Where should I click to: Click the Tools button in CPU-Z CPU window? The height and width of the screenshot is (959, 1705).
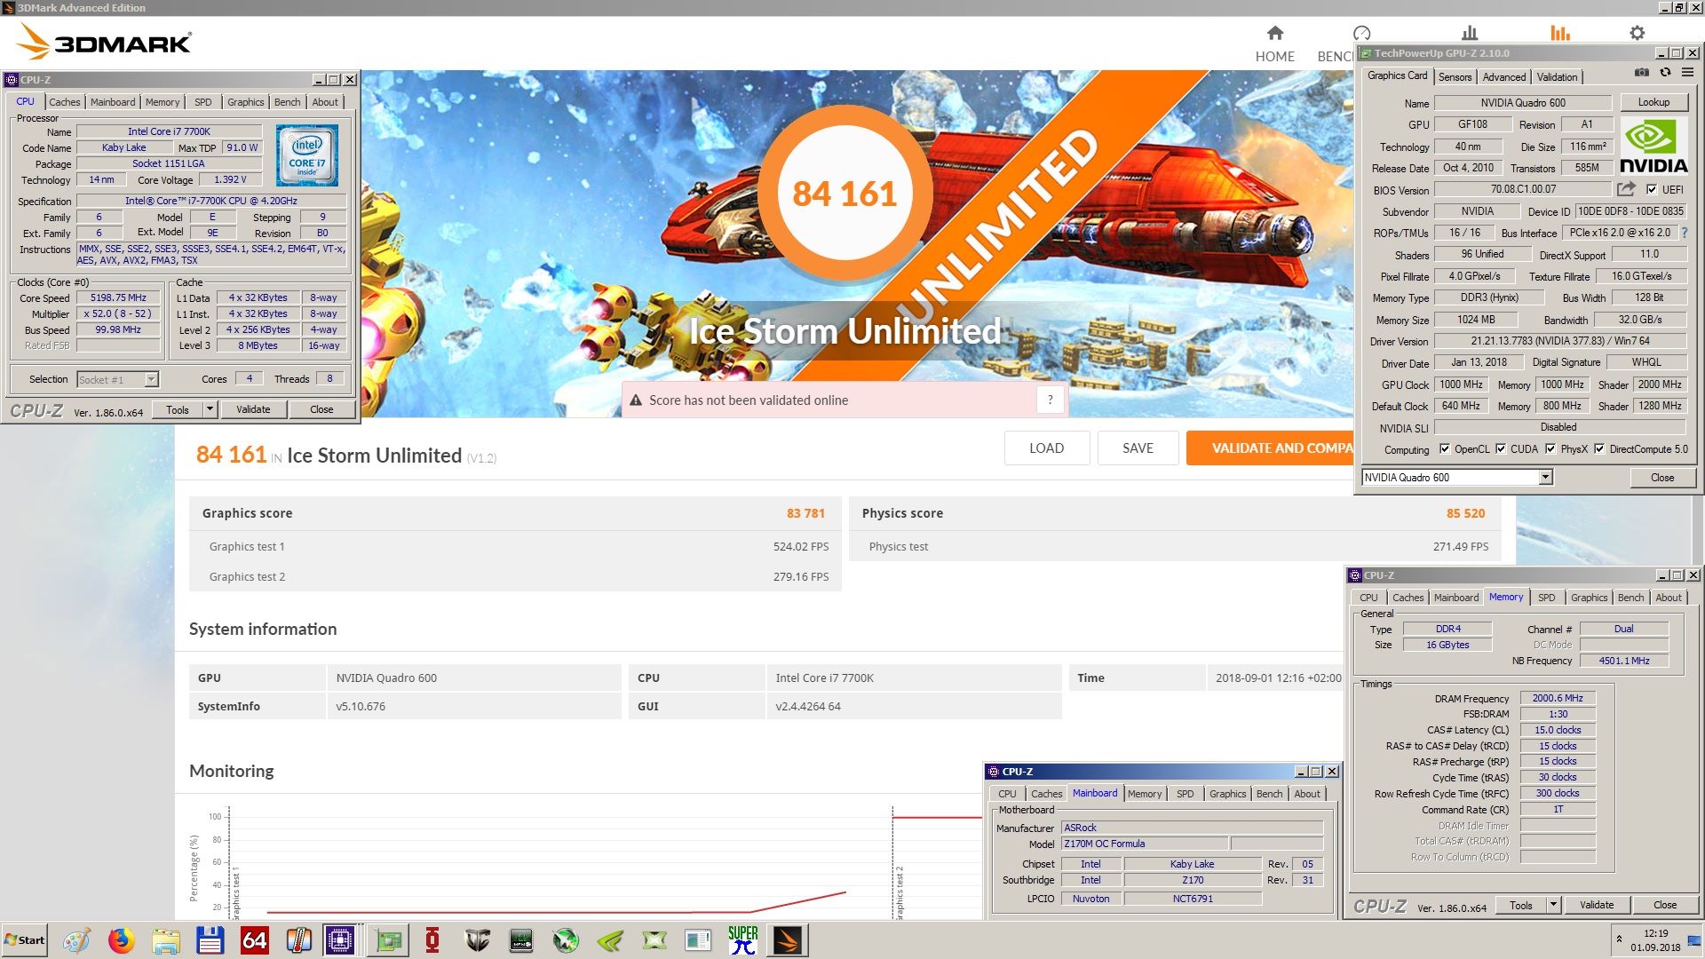coord(178,409)
